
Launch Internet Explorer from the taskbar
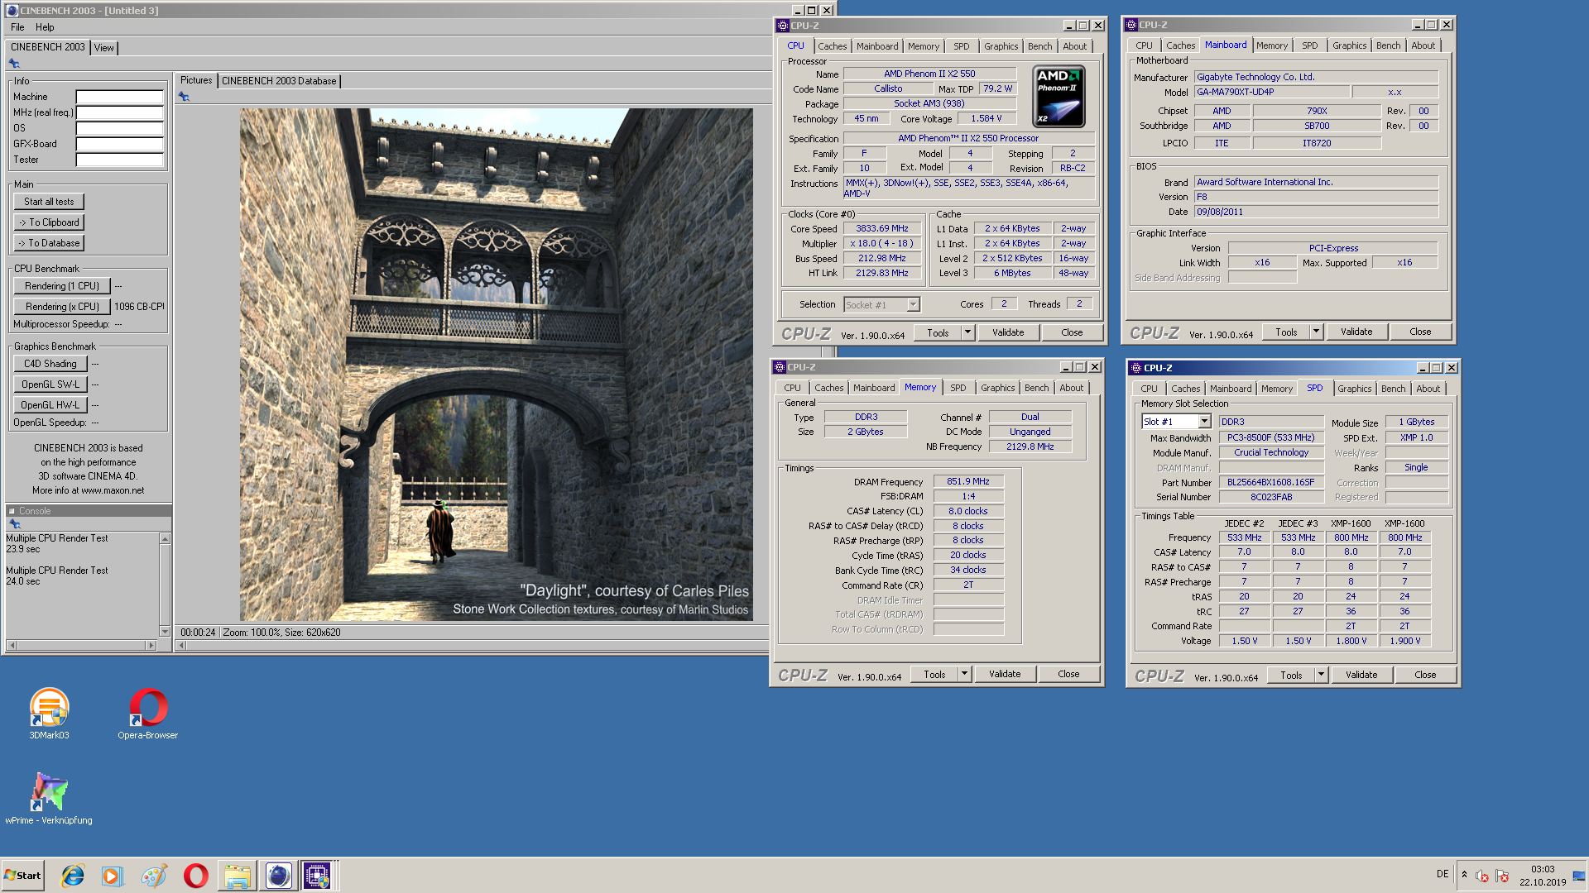coord(73,875)
